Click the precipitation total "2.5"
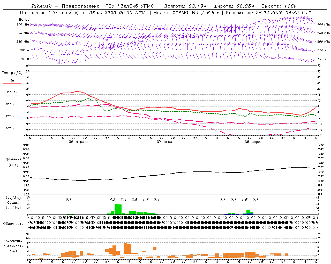This screenshot has width=331, height=264. click(134, 200)
